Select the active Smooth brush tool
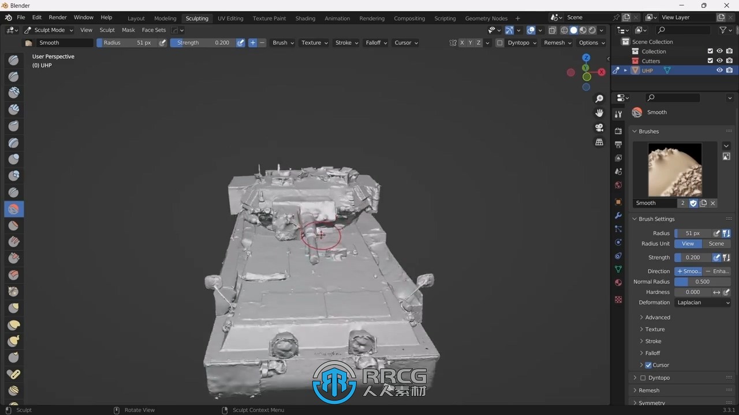Image resolution: width=739 pixels, height=415 pixels. click(14, 209)
